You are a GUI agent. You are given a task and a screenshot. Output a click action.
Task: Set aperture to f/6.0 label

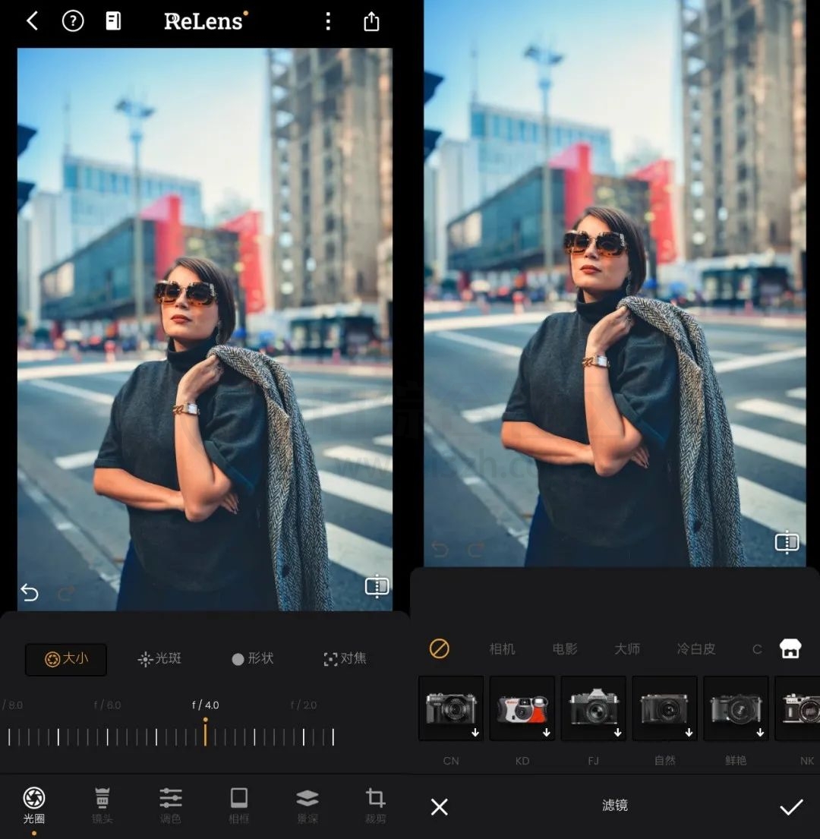click(107, 705)
